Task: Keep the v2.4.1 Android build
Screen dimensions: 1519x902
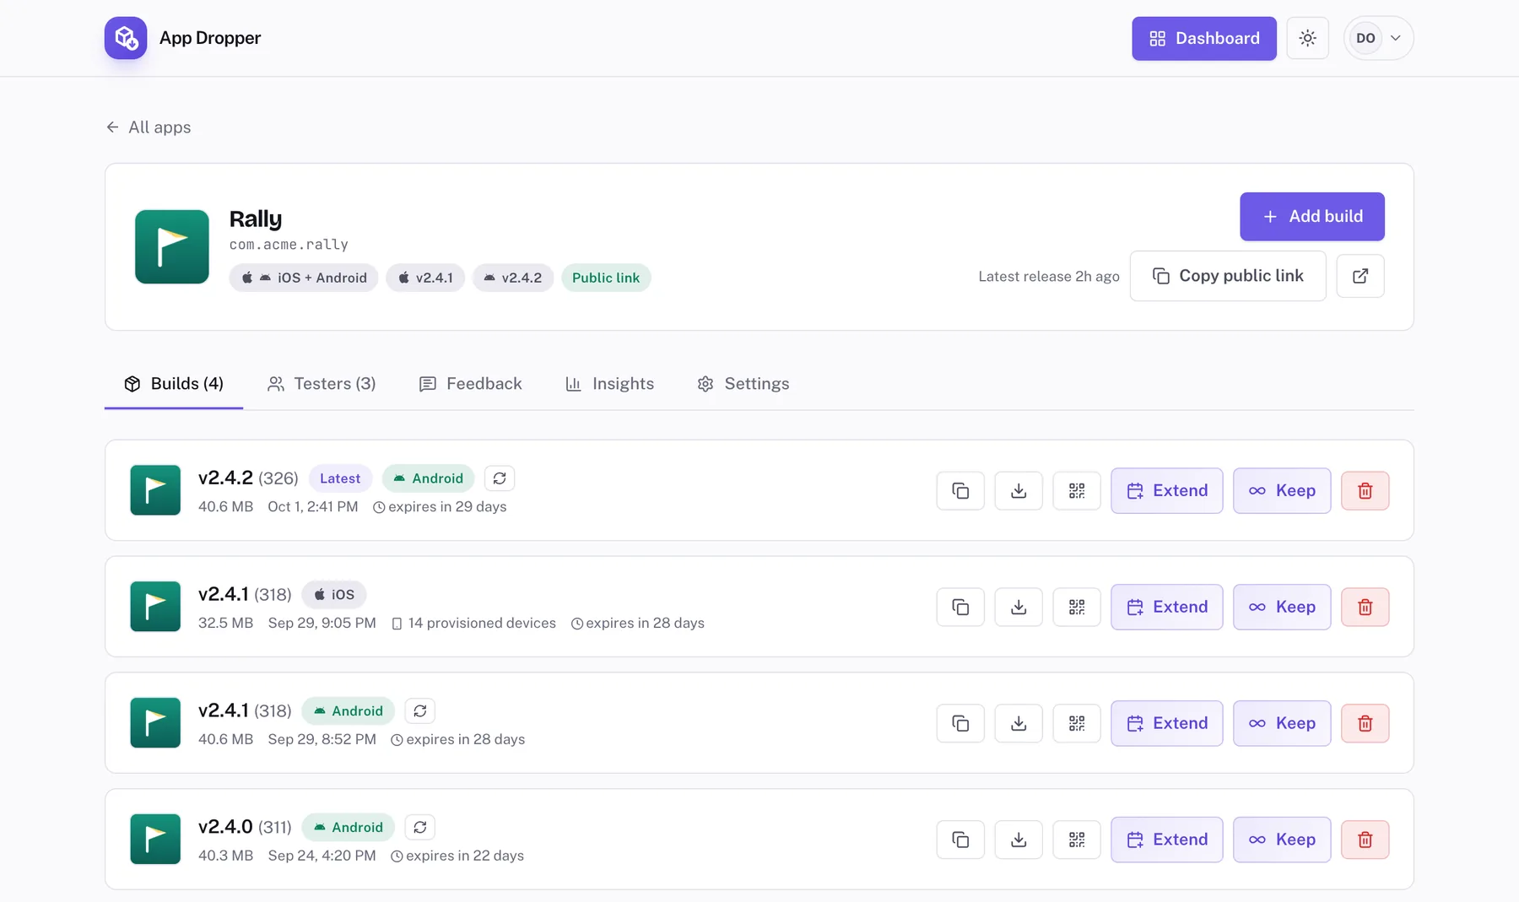Action: pyautogui.click(x=1282, y=723)
